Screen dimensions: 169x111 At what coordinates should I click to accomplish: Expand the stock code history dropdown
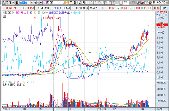tap(32, 3)
